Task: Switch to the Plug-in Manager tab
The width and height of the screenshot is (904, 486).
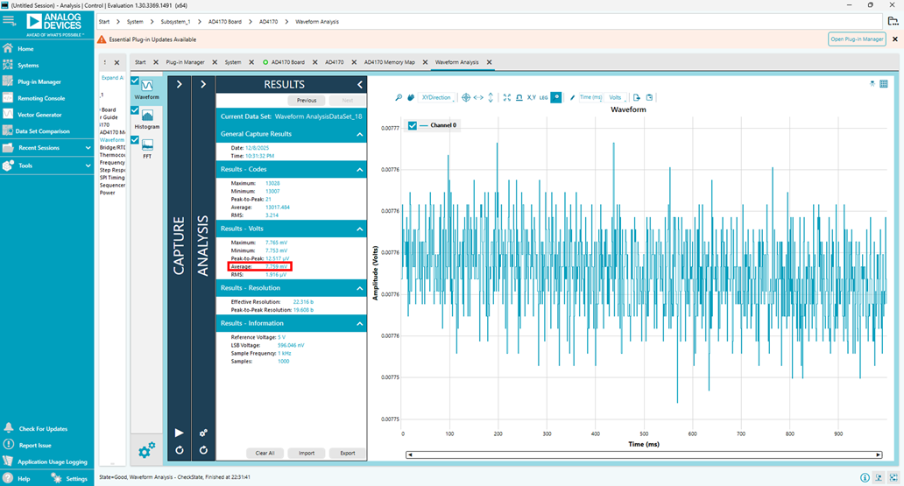Action: point(185,63)
